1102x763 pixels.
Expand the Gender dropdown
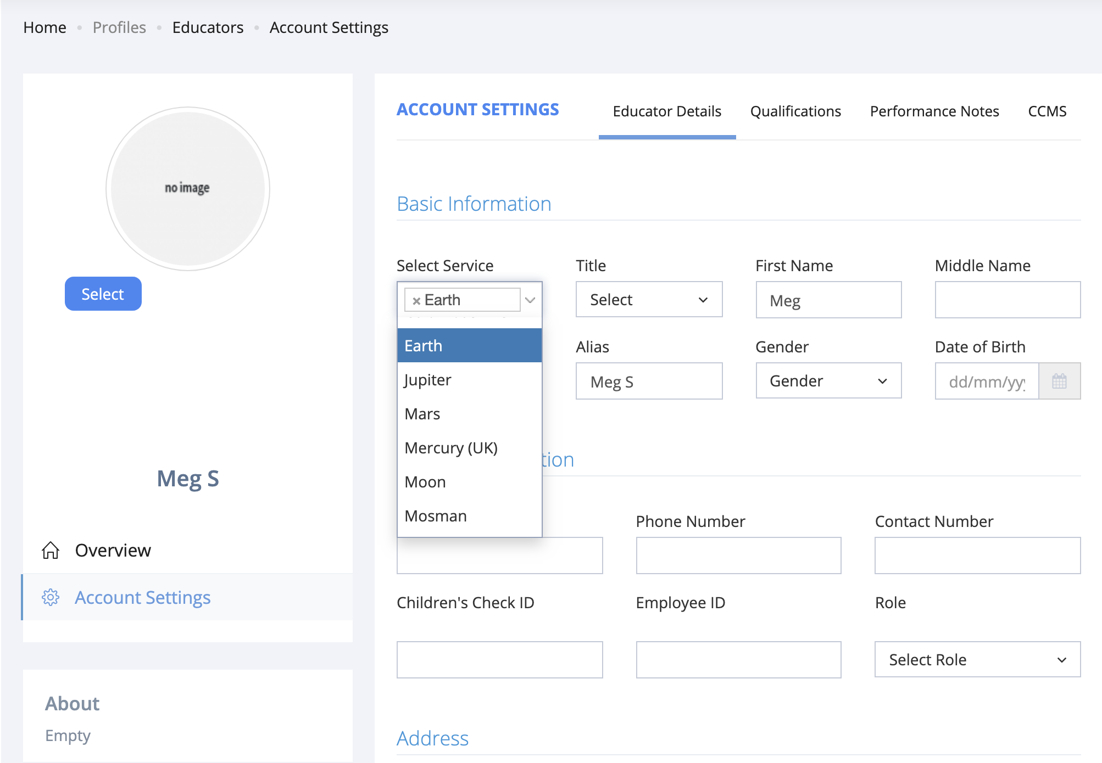pos(828,381)
